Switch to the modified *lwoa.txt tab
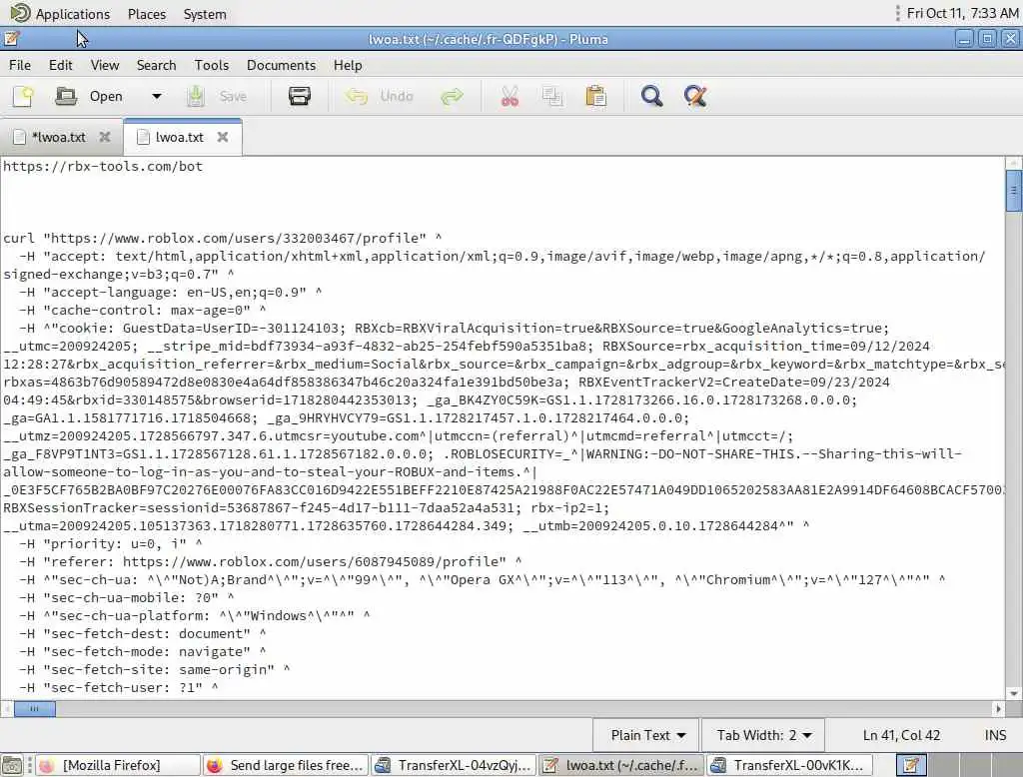The height and width of the screenshot is (777, 1023). point(59,138)
